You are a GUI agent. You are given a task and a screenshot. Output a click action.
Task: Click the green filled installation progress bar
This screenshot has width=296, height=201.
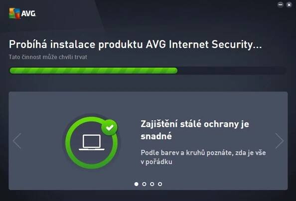point(94,71)
